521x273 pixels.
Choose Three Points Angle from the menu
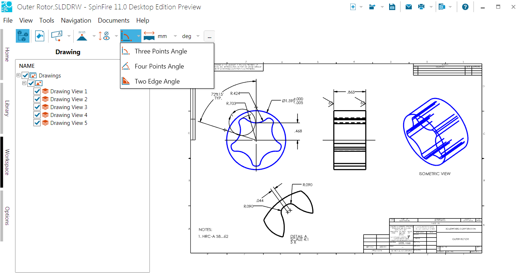coord(161,51)
